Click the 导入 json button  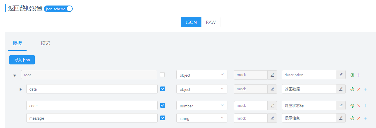click(22, 60)
